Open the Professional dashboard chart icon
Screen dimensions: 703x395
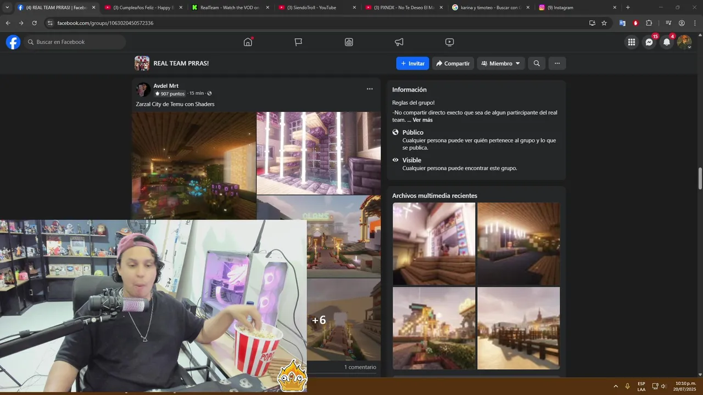349,42
